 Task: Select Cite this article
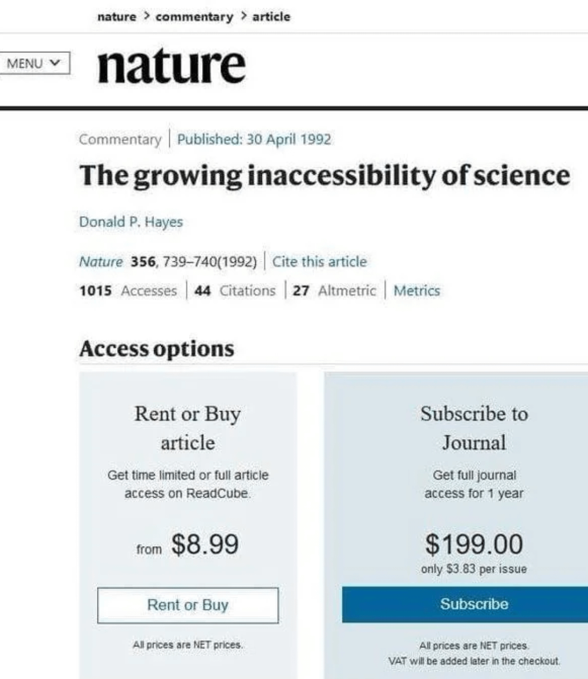(x=320, y=262)
